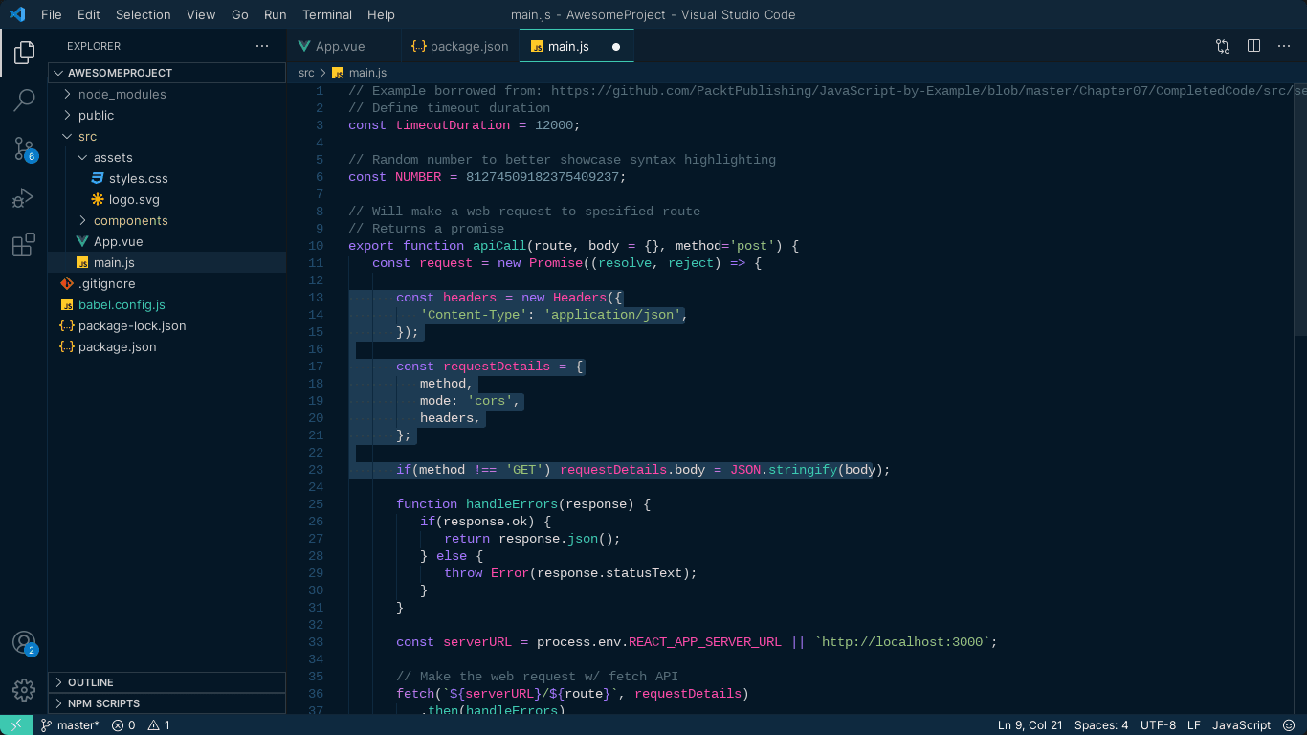Open babel.config.js in the explorer
This screenshot has width=1307, height=735.
[166, 304]
